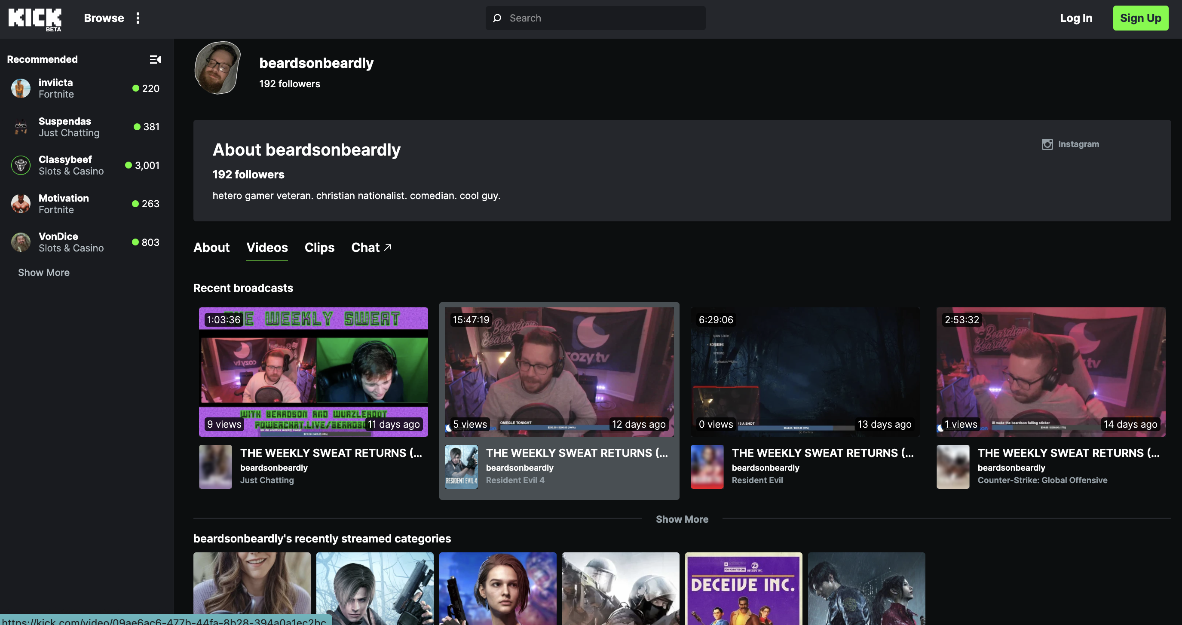Switch to the Clips tab

[319, 248]
